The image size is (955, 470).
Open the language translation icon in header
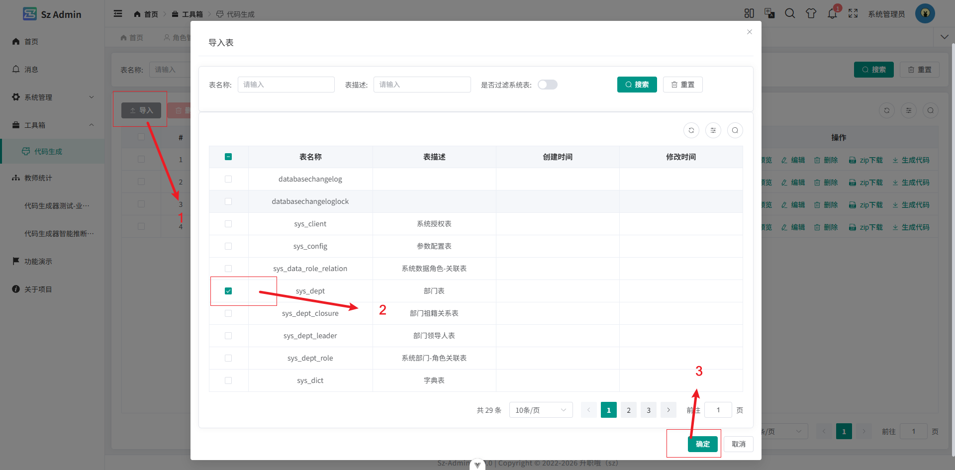(x=769, y=13)
